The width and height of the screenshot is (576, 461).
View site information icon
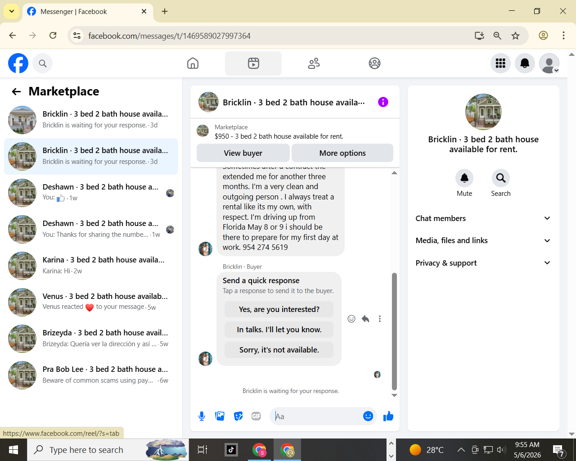tap(77, 36)
